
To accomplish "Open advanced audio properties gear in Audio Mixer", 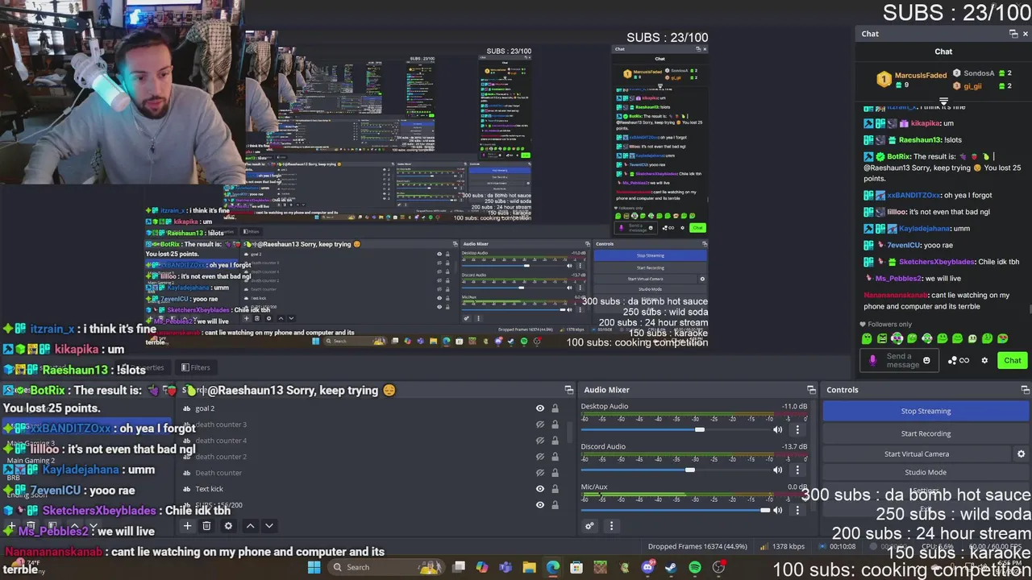I will (589, 526).
